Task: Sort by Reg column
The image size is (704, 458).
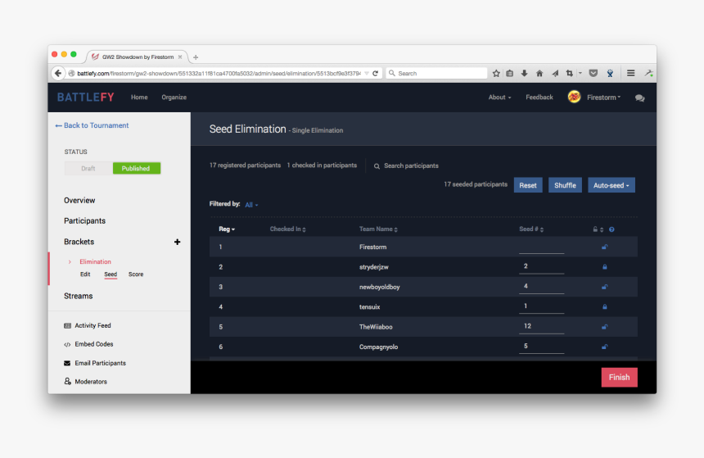Action: [x=227, y=229]
